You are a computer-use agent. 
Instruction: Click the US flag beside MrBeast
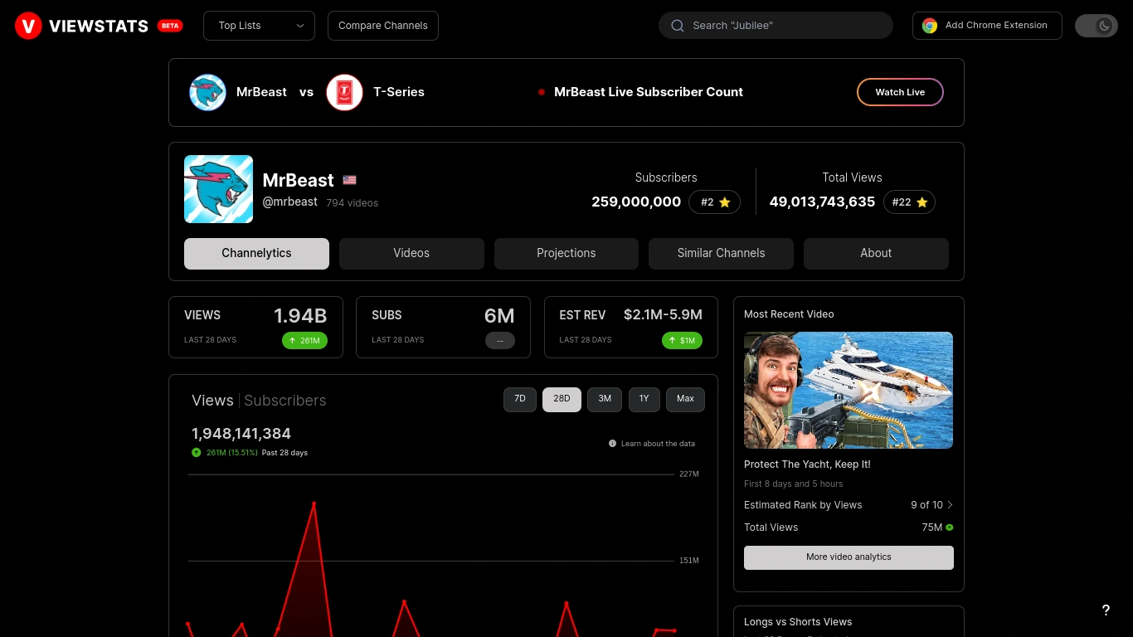(349, 180)
